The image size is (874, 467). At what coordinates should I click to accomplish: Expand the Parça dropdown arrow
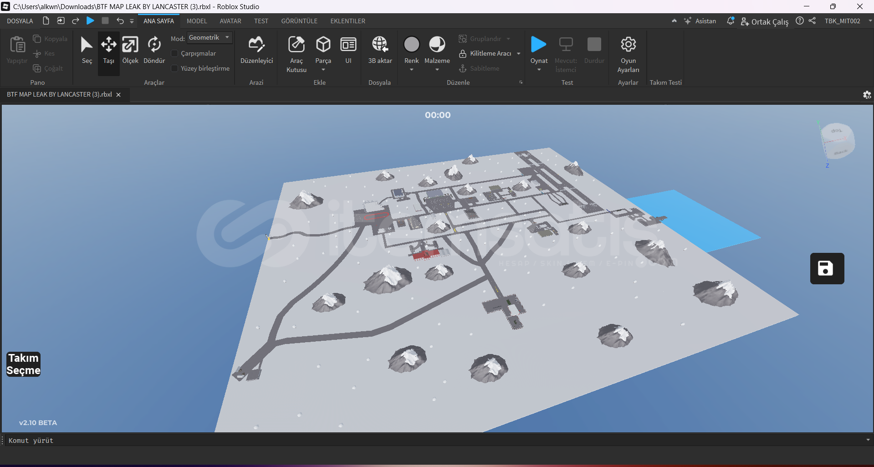pyautogui.click(x=323, y=70)
